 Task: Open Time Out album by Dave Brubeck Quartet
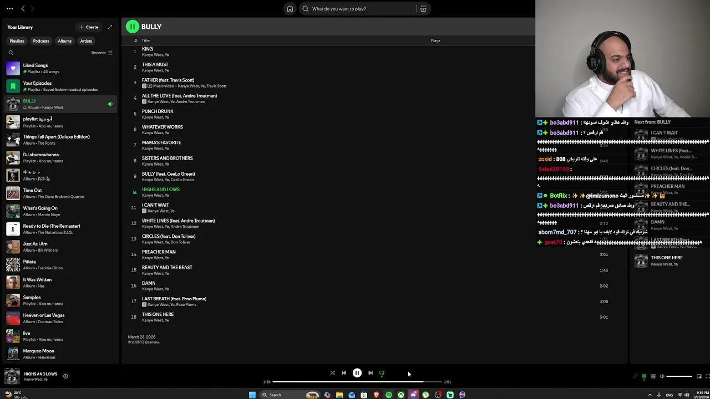60,193
